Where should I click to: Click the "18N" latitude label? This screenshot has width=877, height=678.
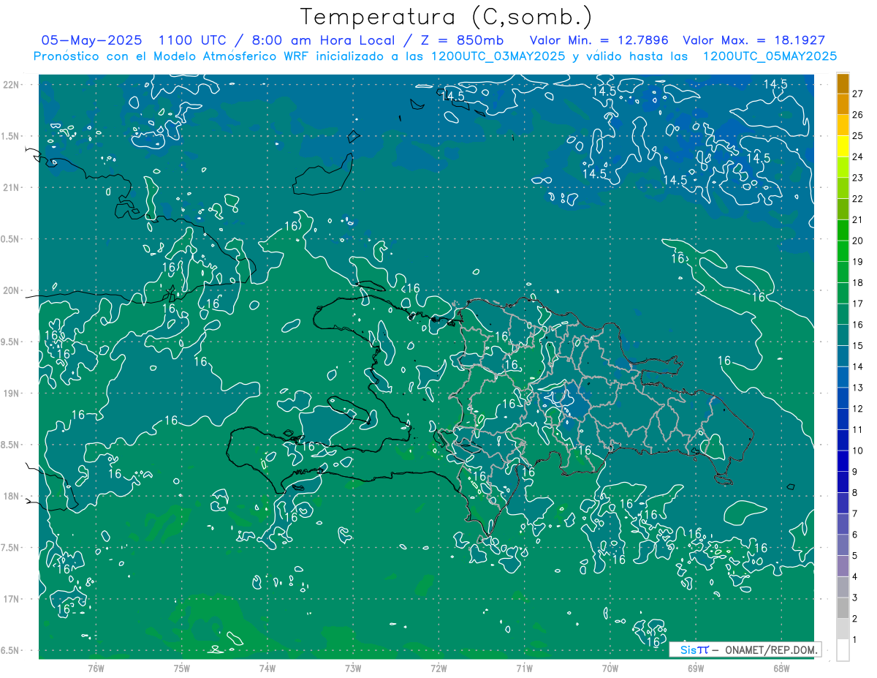pyautogui.click(x=11, y=496)
